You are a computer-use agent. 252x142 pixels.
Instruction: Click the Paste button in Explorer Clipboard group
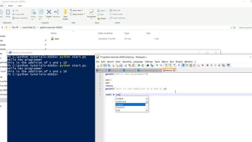coord(8,13)
